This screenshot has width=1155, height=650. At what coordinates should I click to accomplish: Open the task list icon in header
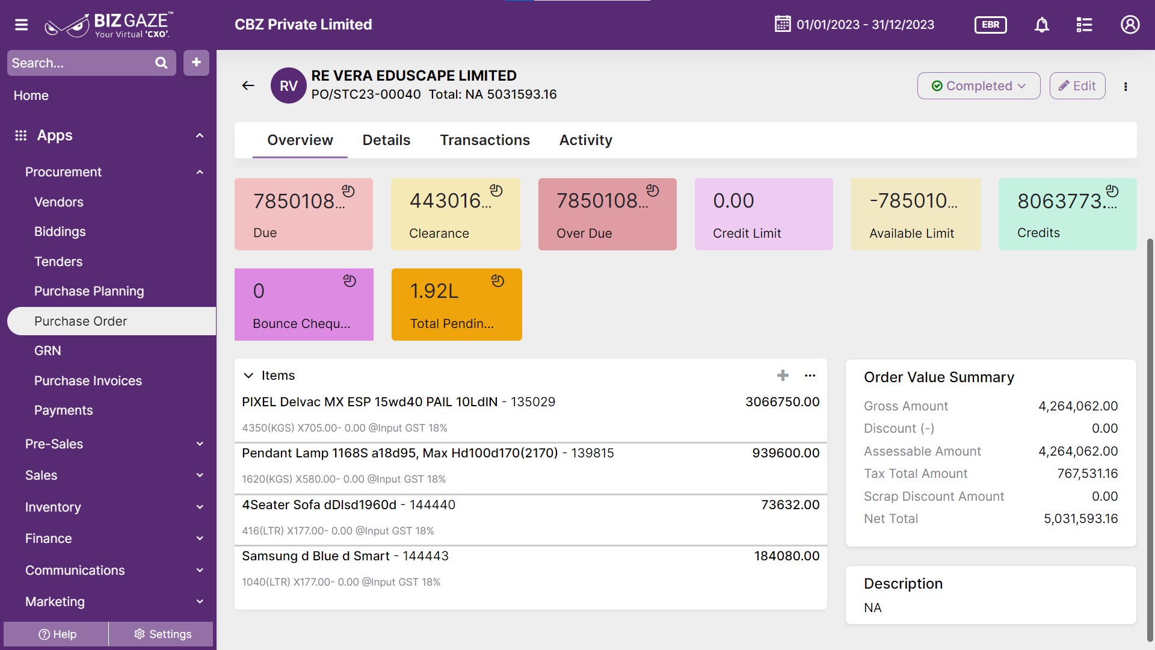point(1084,25)
